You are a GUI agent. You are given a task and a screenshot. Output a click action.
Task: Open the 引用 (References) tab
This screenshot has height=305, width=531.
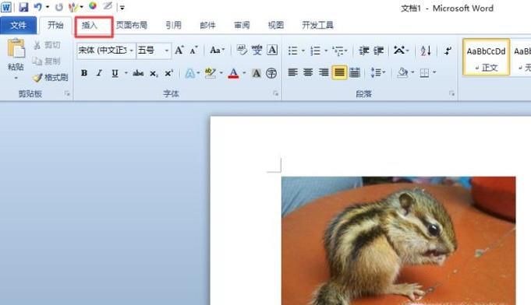point(173,26)
